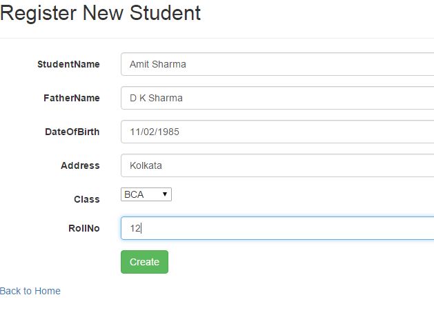Click the FatherName label text
The width and height of the screenshot is (434, 315).
point(72,98)
